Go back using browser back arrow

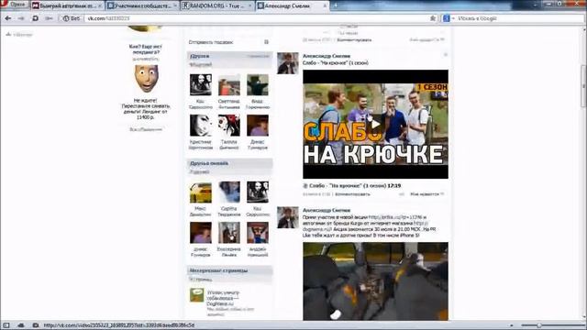pos(8,18)
